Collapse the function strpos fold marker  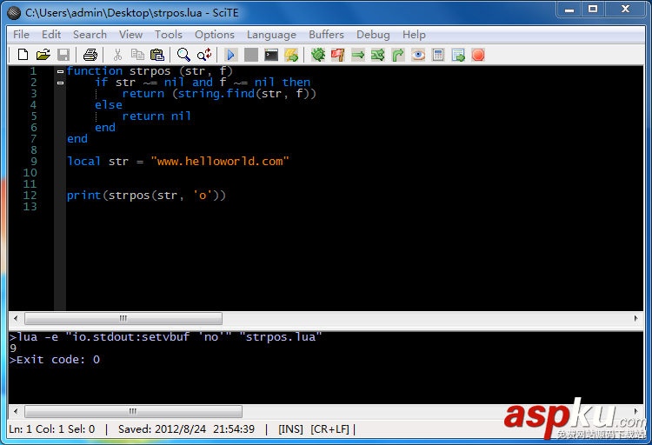60,71
